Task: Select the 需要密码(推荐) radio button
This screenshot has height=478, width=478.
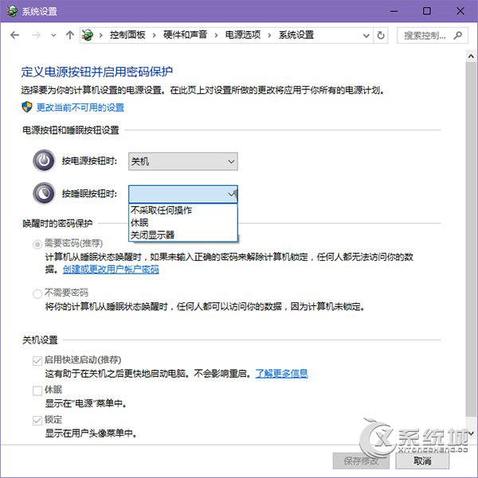Action: pos(37,244)
